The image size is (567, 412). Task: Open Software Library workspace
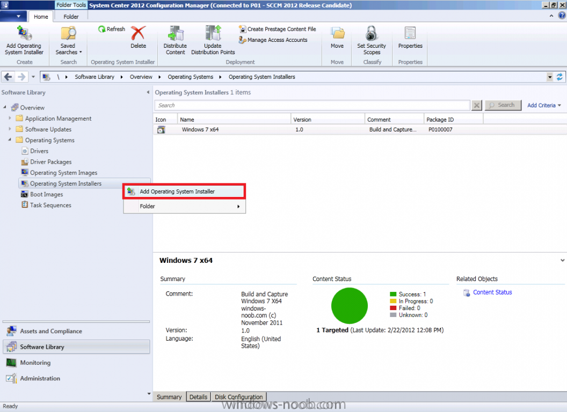(76, 347)
